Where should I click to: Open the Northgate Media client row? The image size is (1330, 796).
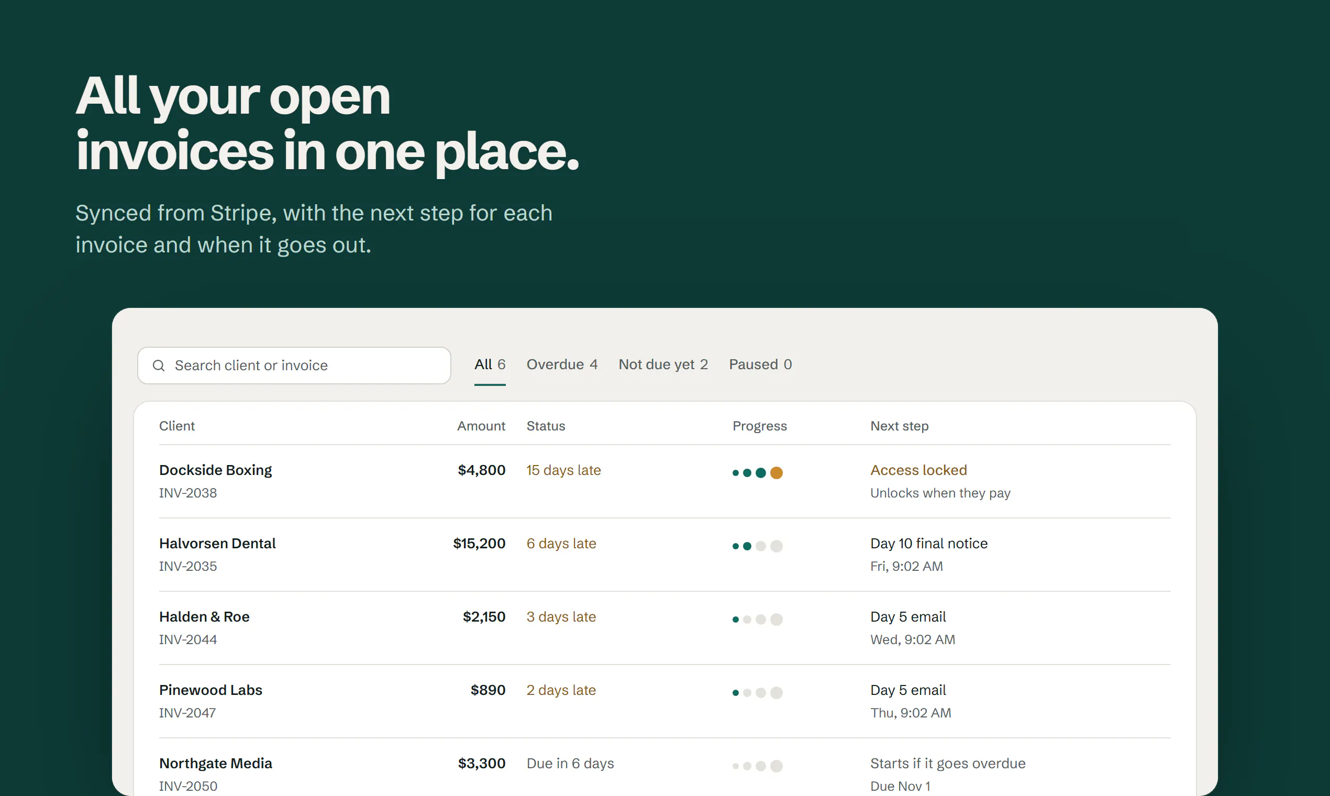(665, 768)
